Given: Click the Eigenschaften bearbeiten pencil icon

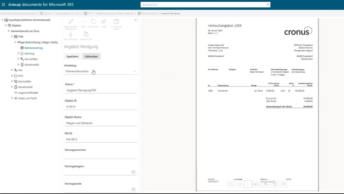Looking at the screenshot, I should [x=71, y=22].
